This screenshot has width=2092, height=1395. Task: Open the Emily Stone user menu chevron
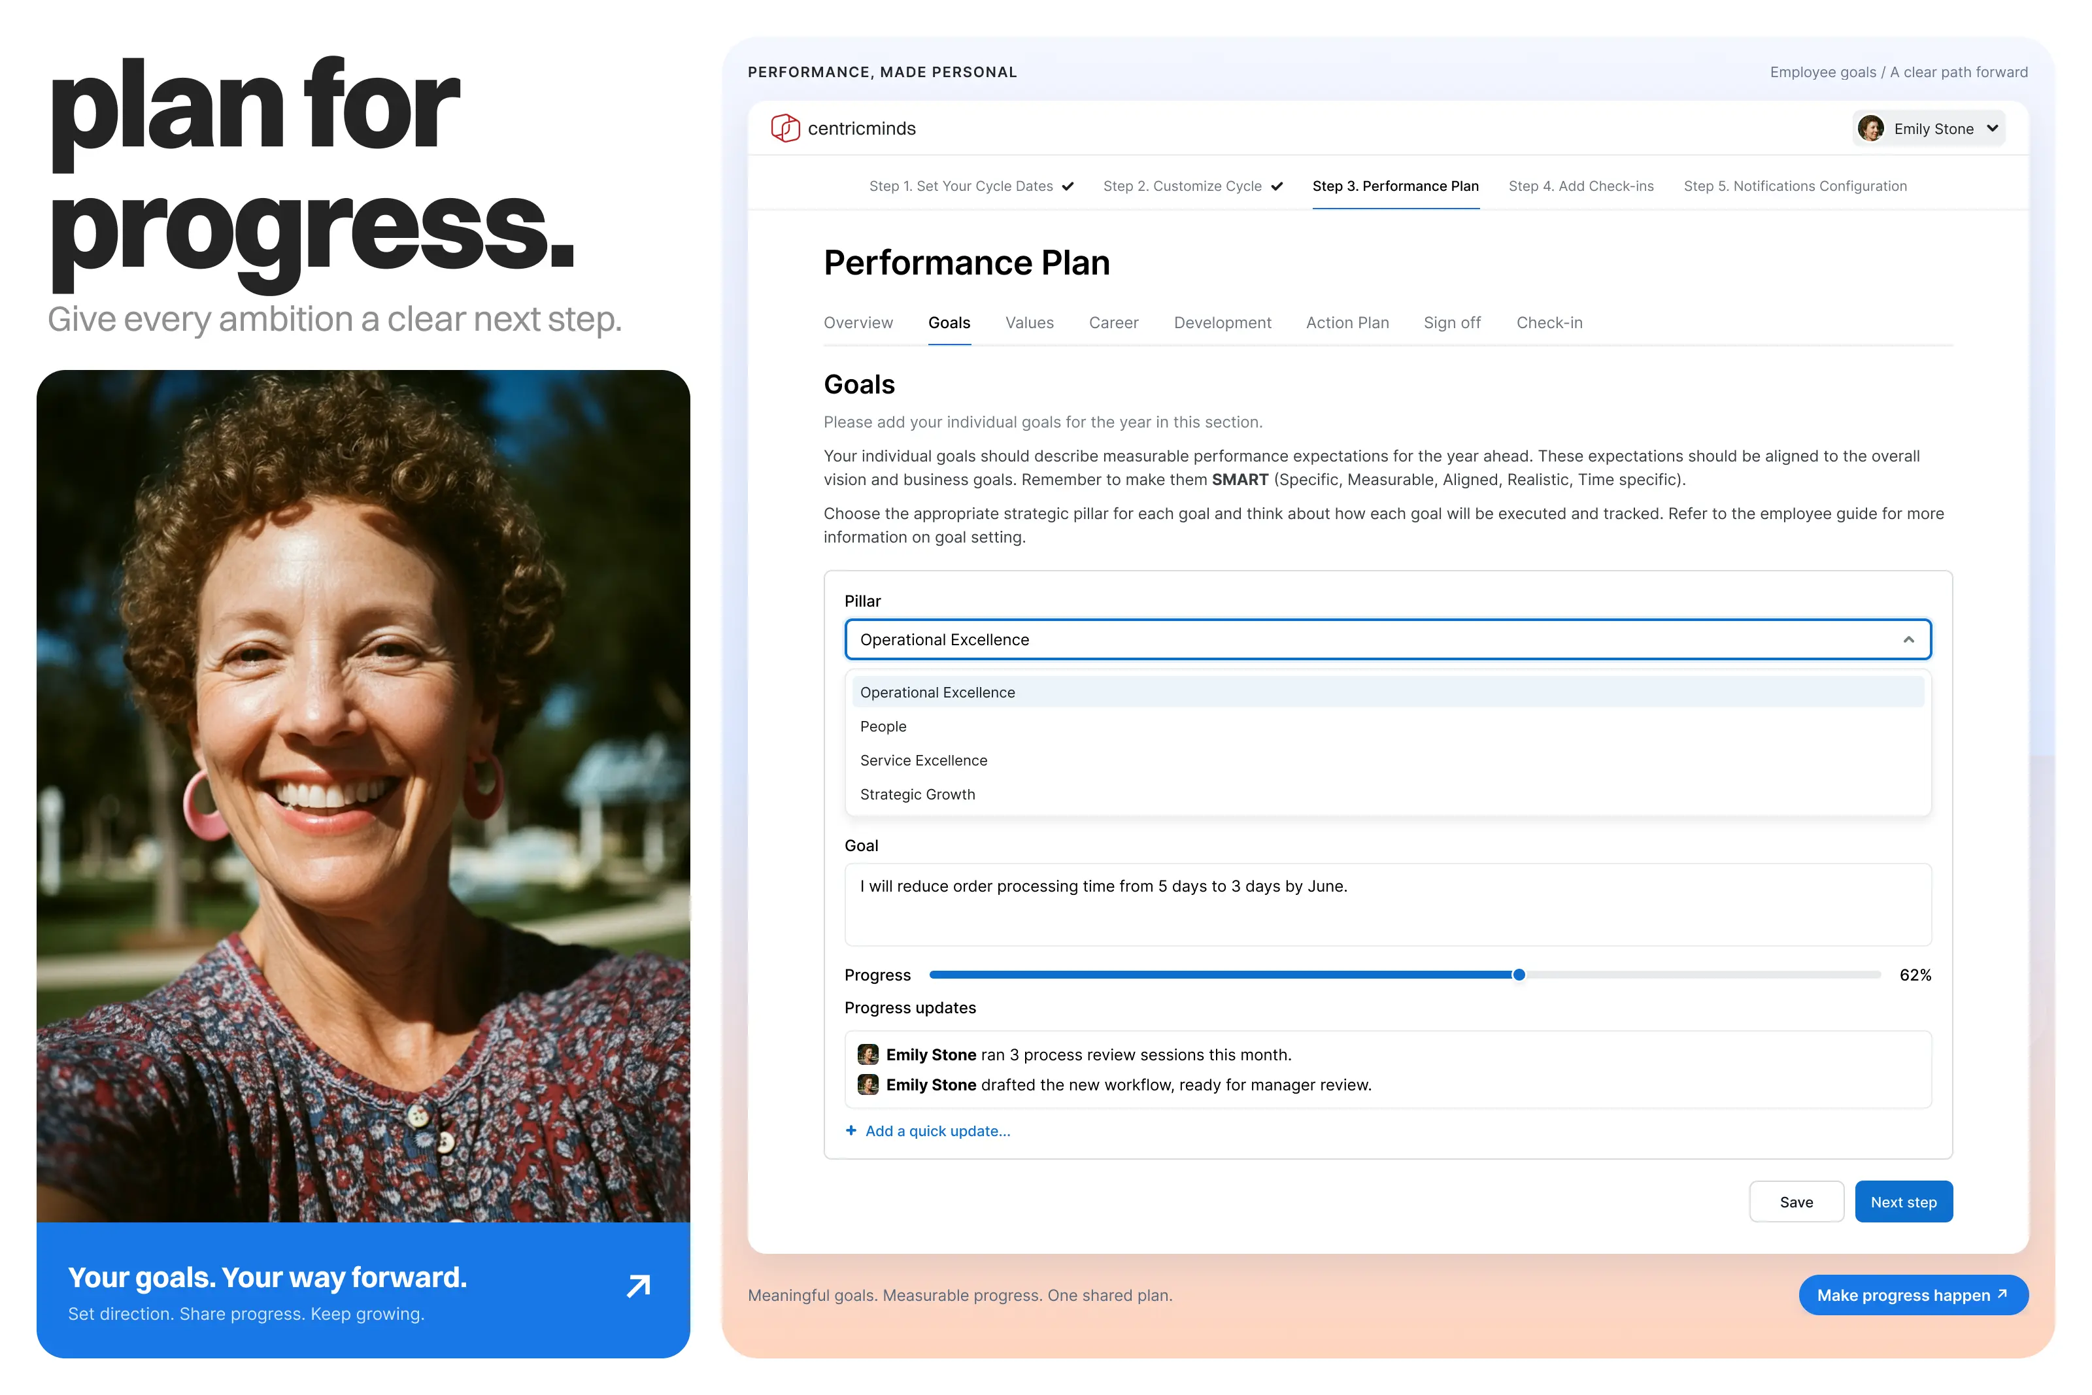coord(1993,128)
